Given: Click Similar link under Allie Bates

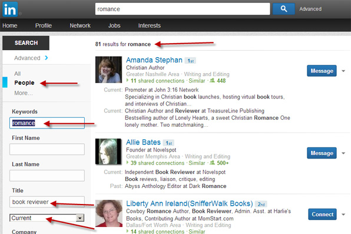Looking at the screenshot, I should click(197, 163).
